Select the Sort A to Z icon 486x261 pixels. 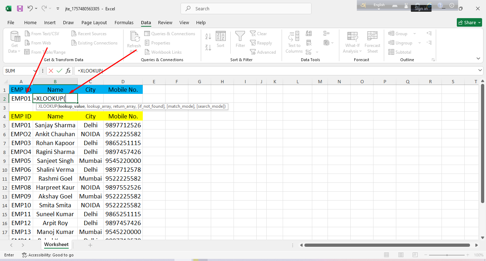pyautogui.click(x=208, y=36)
